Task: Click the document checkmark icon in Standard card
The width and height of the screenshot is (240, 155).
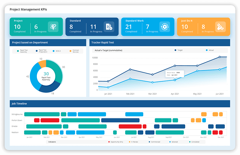Action: [109, 27]
